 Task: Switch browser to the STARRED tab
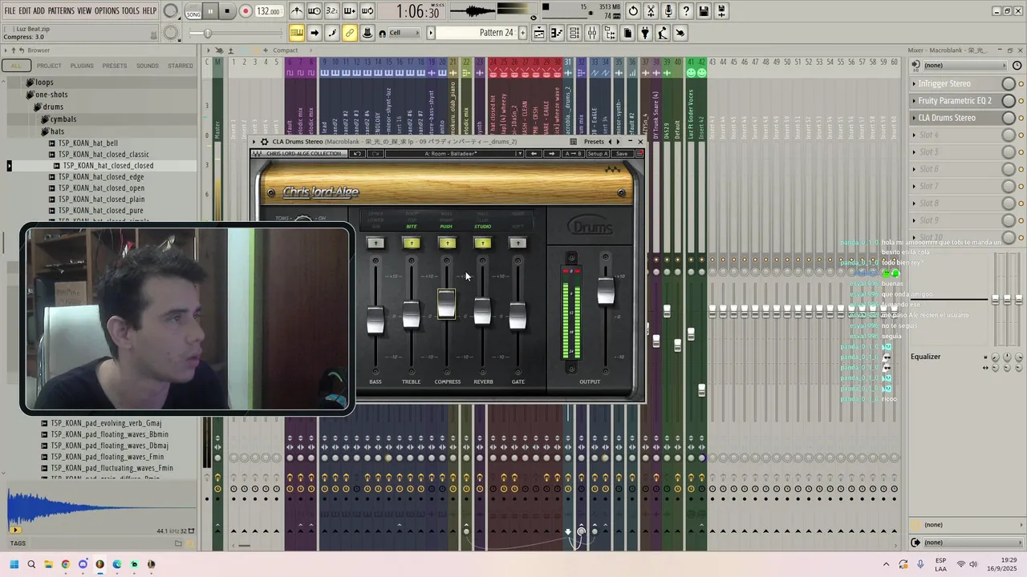tap(181, 66)
